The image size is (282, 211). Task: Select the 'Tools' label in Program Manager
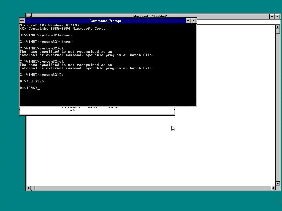[x=72, y=110]
